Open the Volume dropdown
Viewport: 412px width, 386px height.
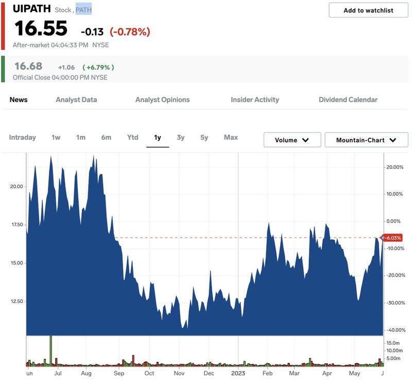pos(292,140)
